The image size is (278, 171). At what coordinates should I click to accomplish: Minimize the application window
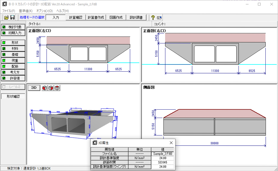tap(247, 4)
